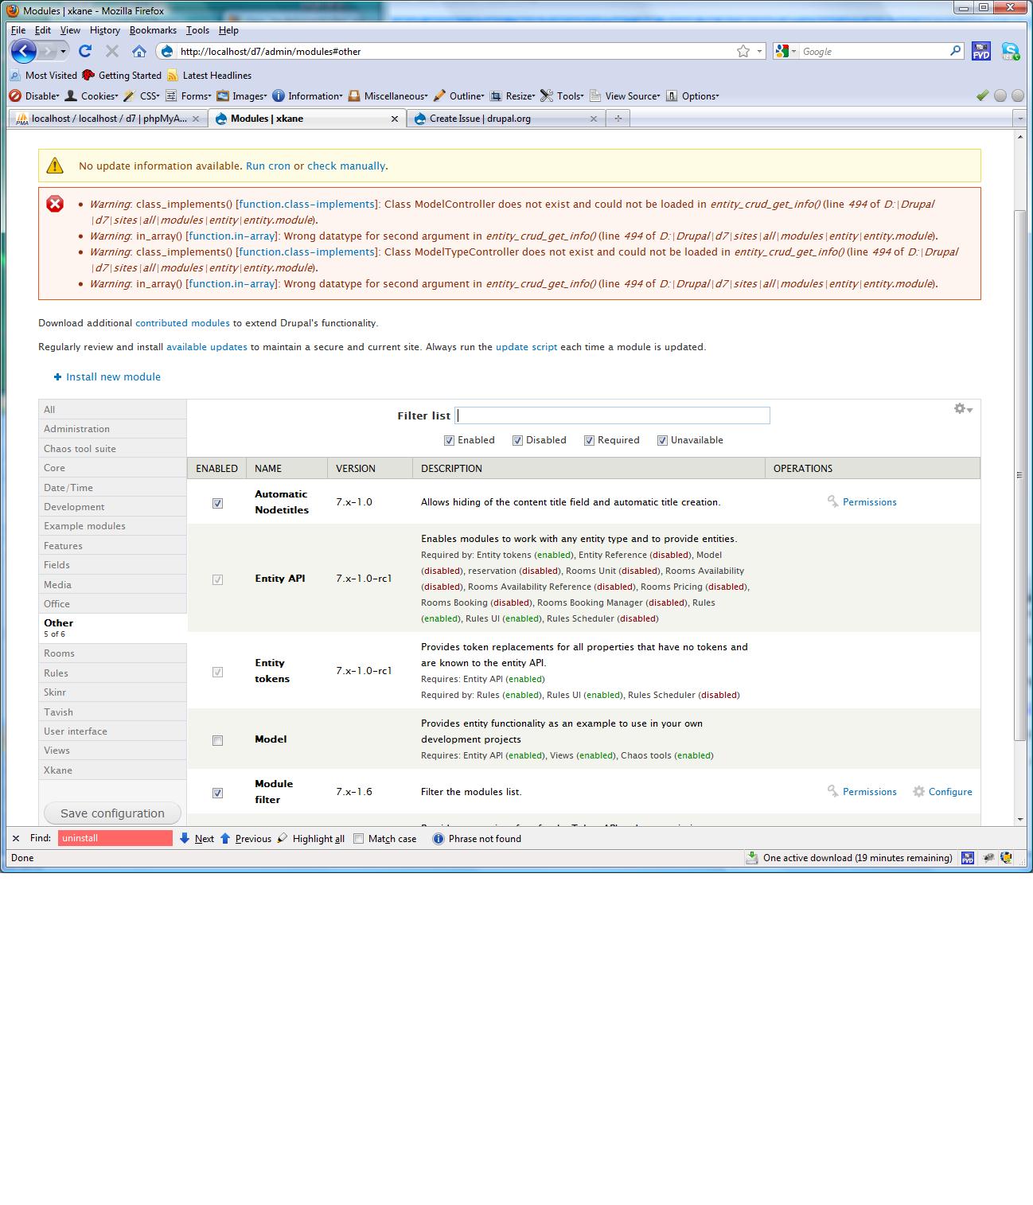
Task: Open the Getting Started bookmark
Action: point(122,76)
